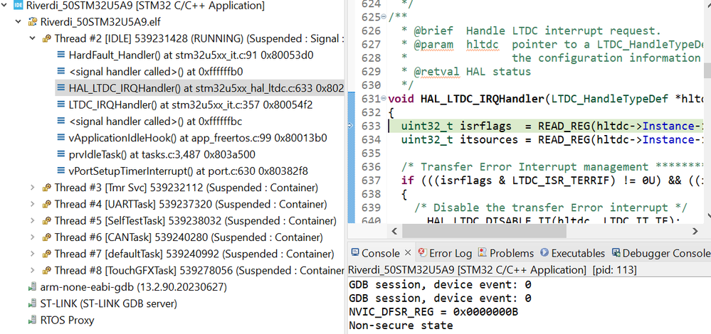Click the IDE launch configuration icon
The height and width of the screenshot is (334, 711).
click(x=19, y=6)
